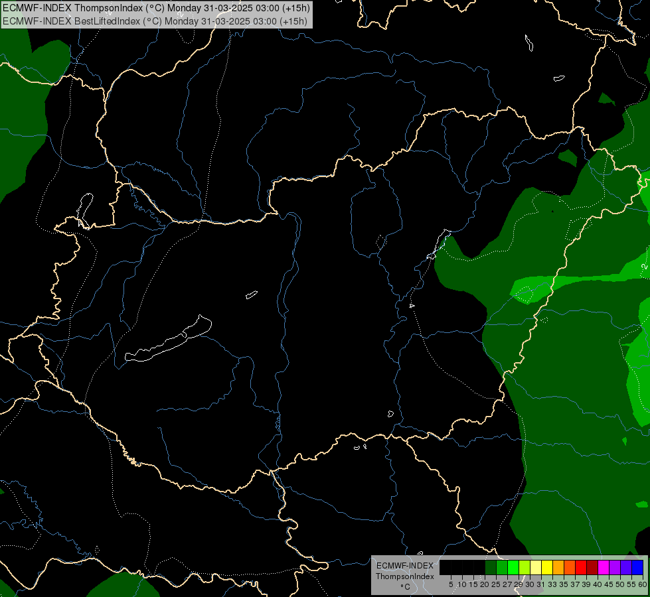
Task: Click the ThompsonIndex title line at top
Action: [156, 8]
